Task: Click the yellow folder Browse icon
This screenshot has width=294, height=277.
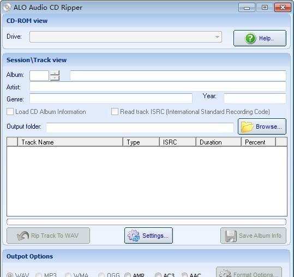Action: pyautogui.click(x=247, y=127)
